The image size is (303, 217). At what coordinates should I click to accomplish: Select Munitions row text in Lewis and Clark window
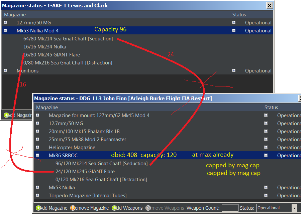[x=28, y=70]
